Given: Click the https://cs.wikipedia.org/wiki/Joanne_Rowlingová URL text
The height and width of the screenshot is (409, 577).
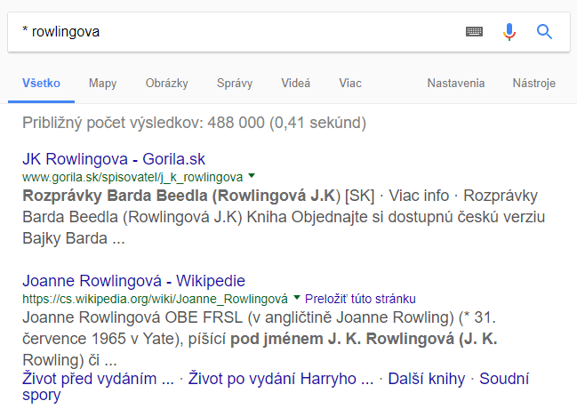Looking at the screenshot, I should click(x=155, y=299).
